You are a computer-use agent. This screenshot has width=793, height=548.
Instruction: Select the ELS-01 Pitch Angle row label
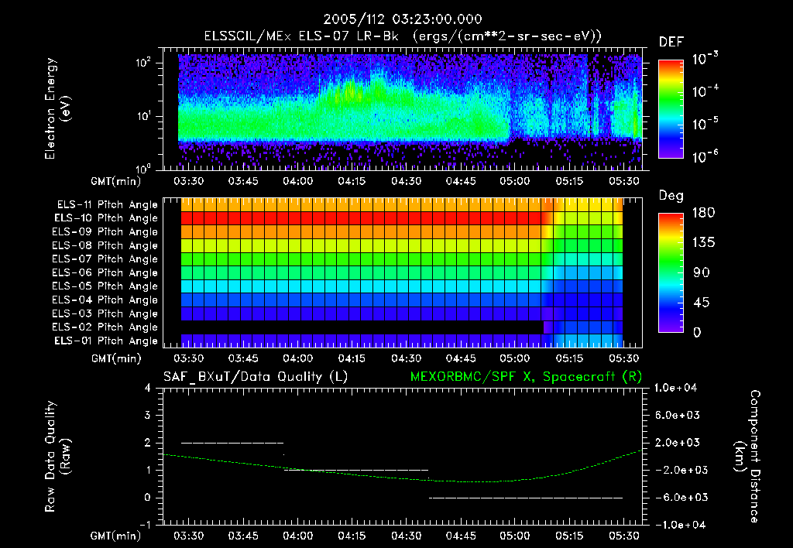[x=106, y=341]
